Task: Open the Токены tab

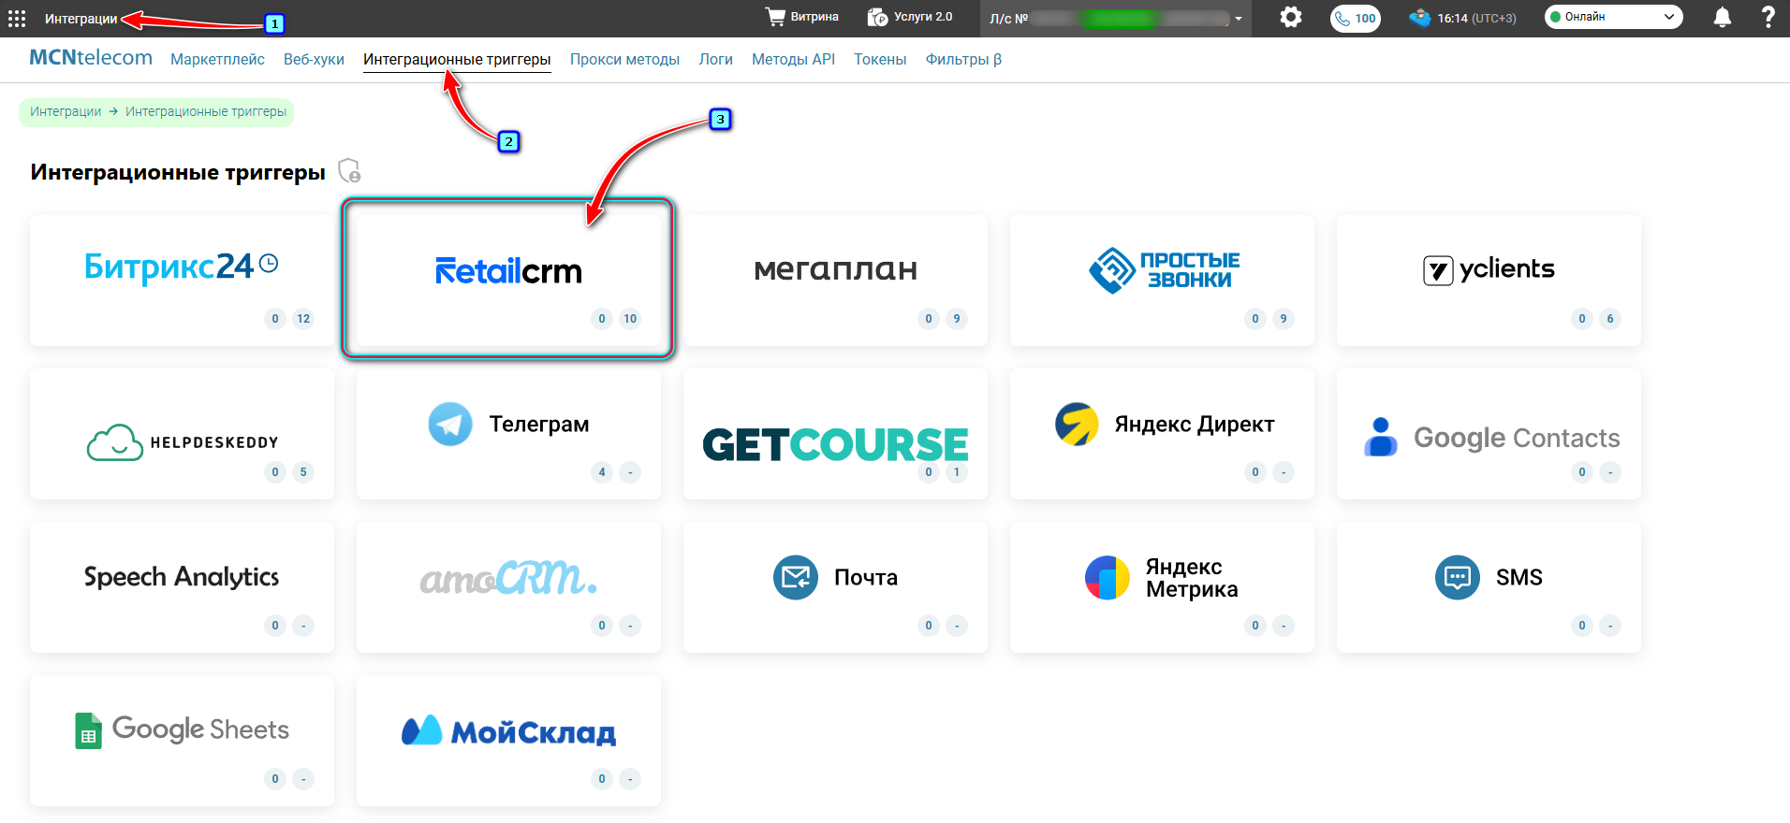Action: 880,59
